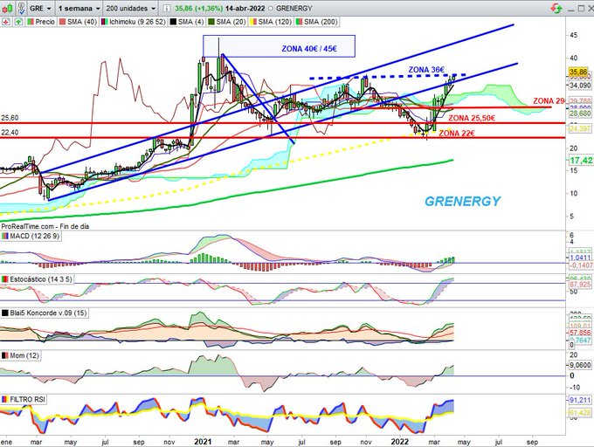The image size is (594, 447).
Task: Open the Ichimoku (9 26 52) indicator label
Action: (134, 22)
